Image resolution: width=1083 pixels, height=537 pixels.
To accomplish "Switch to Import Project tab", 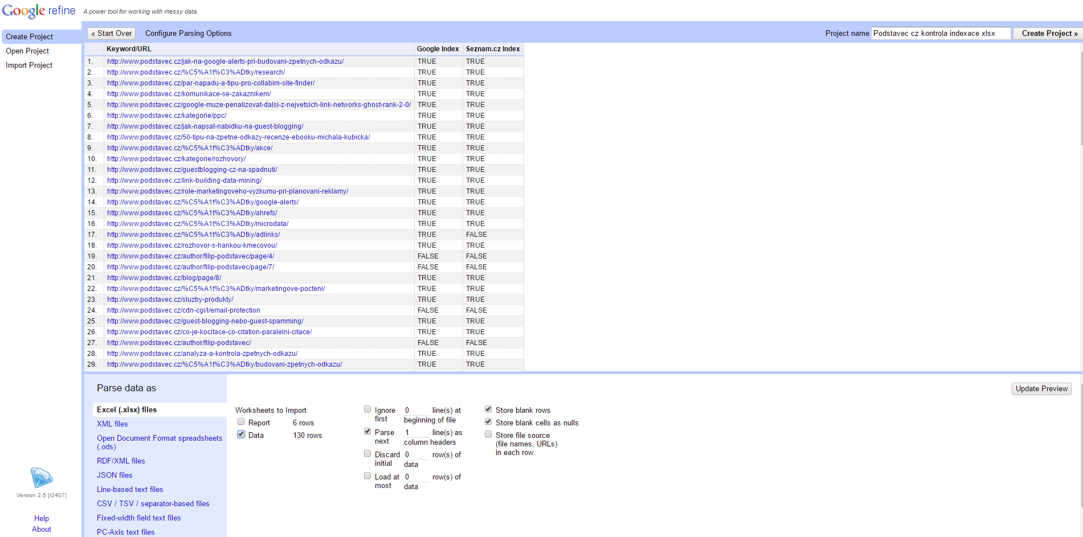I will tap(29, 65).
